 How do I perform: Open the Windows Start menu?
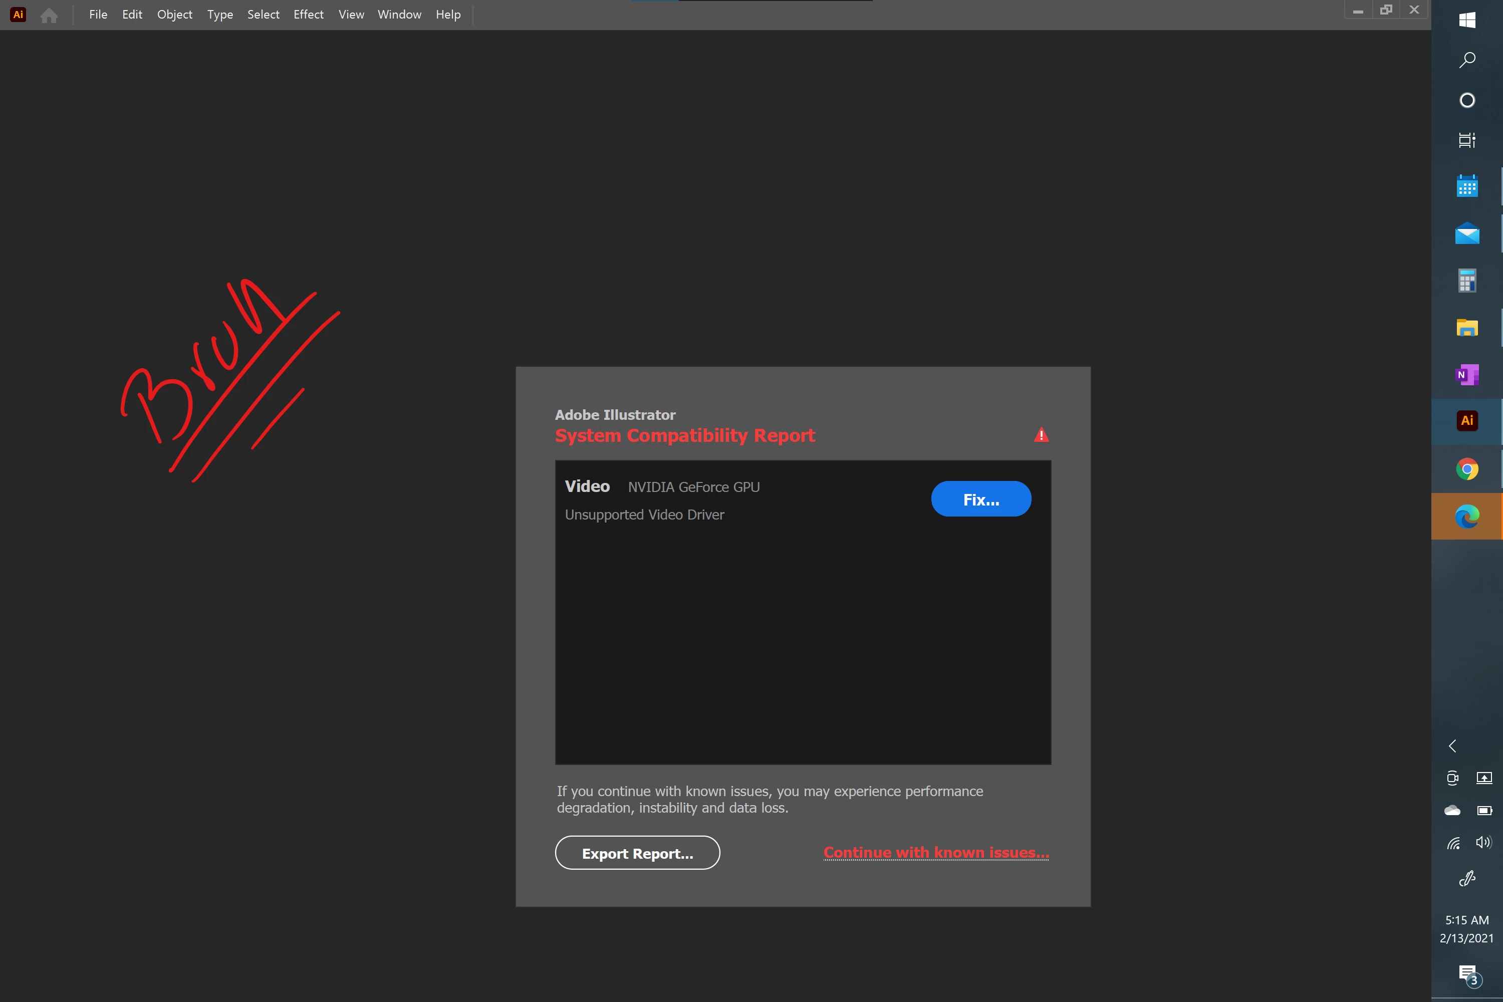tap(1467, 20)
